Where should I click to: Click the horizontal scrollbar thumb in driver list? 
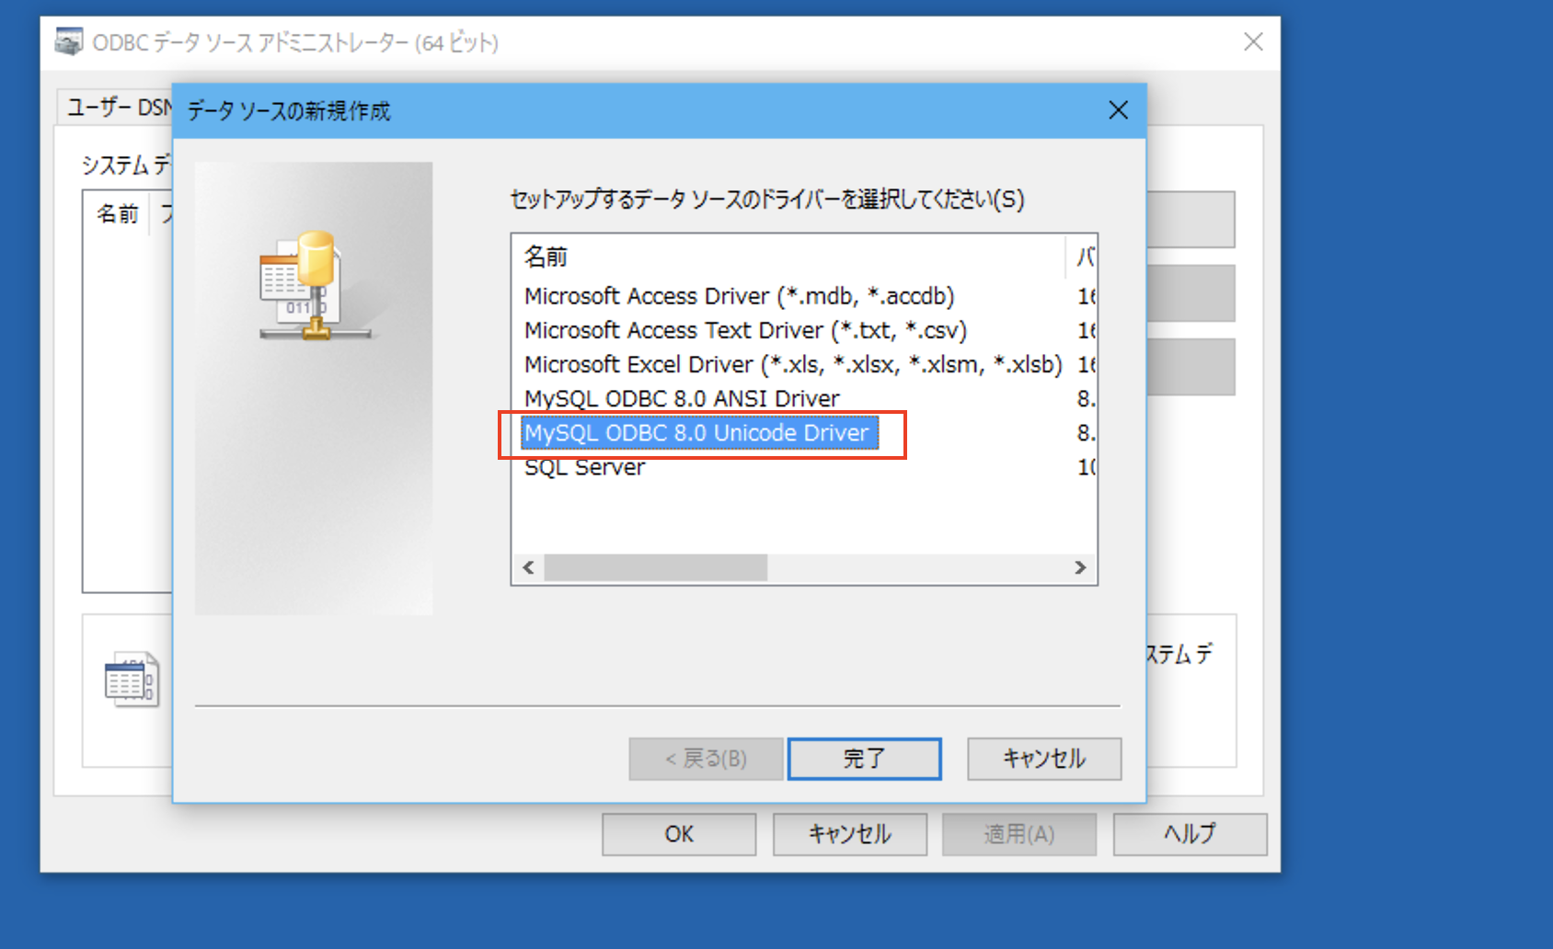click(655, 567)
